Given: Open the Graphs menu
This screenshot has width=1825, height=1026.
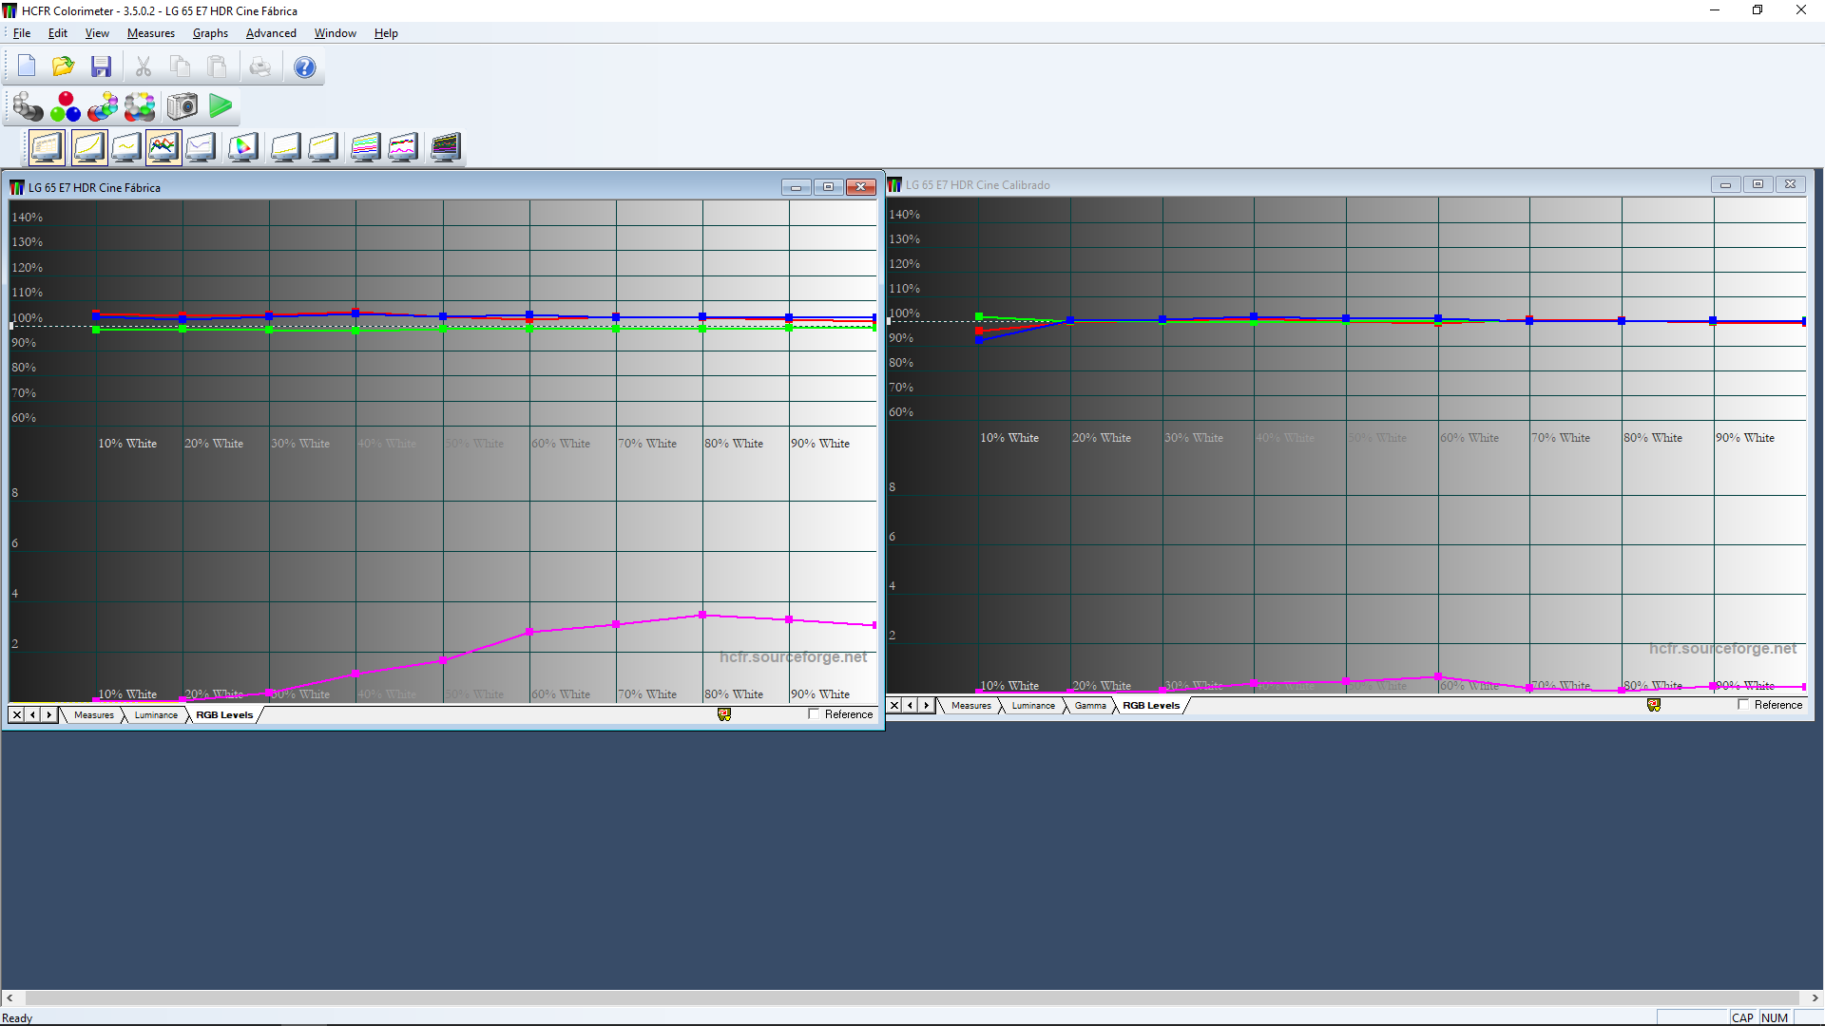Looking at the screenshot, I should tap(210, 33).
